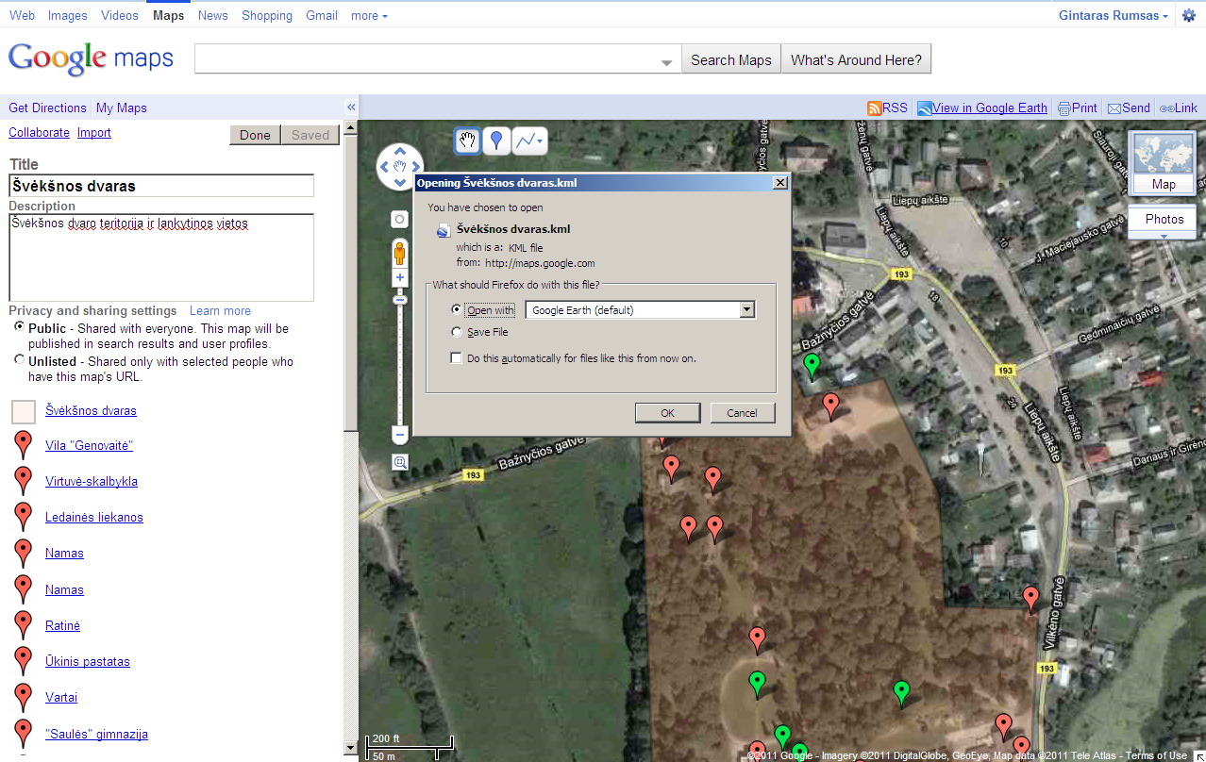1206x762 pixels.
Task: Expand the 'more' menu in top bar
Action: click(x=369, y=16)
